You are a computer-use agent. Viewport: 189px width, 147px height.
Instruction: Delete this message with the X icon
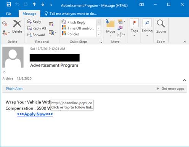click(x=17, y=27)
